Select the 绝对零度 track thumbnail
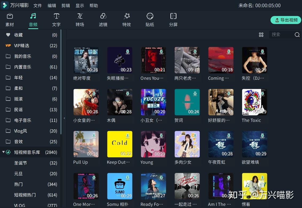This screenshot has height=208, width=302. click(x=86, y=60)
